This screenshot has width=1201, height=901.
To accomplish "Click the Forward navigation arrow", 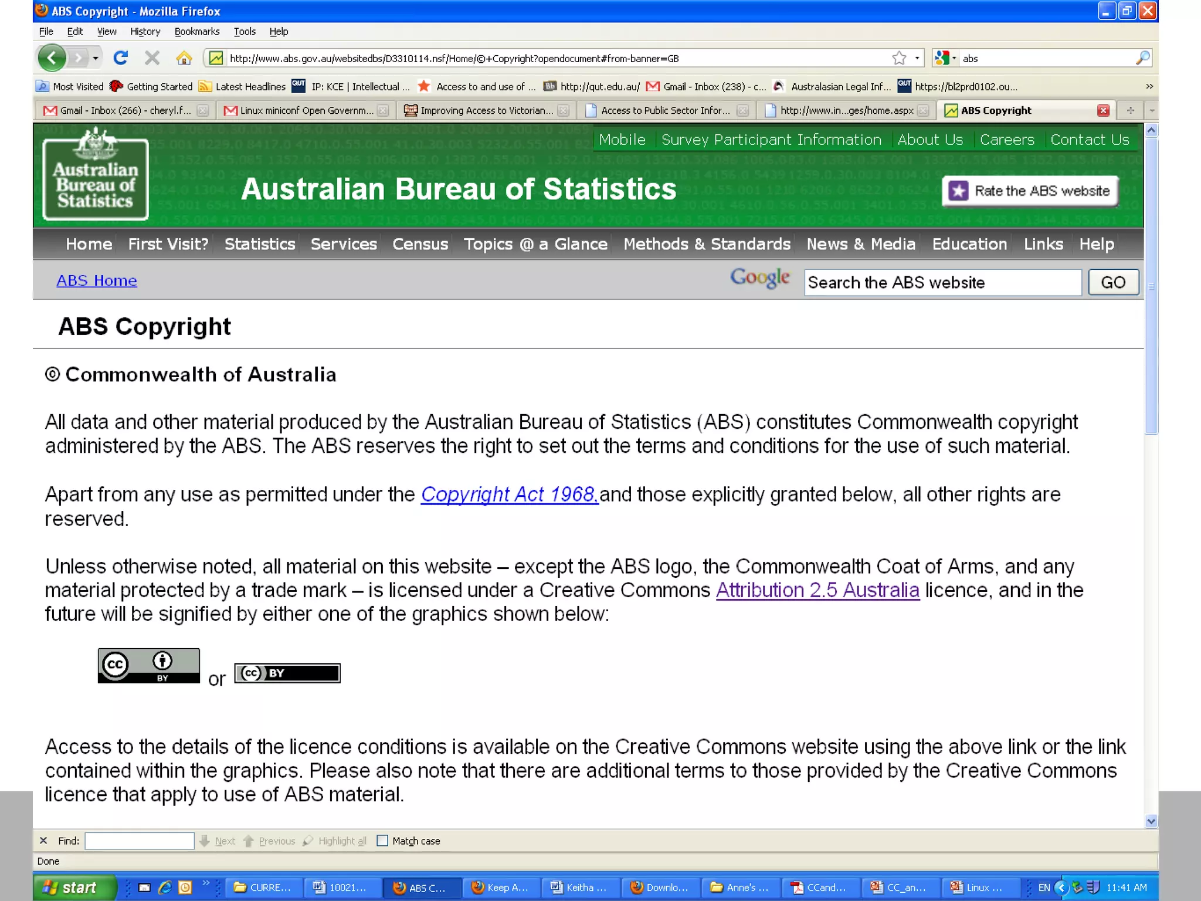I will 78,57.
